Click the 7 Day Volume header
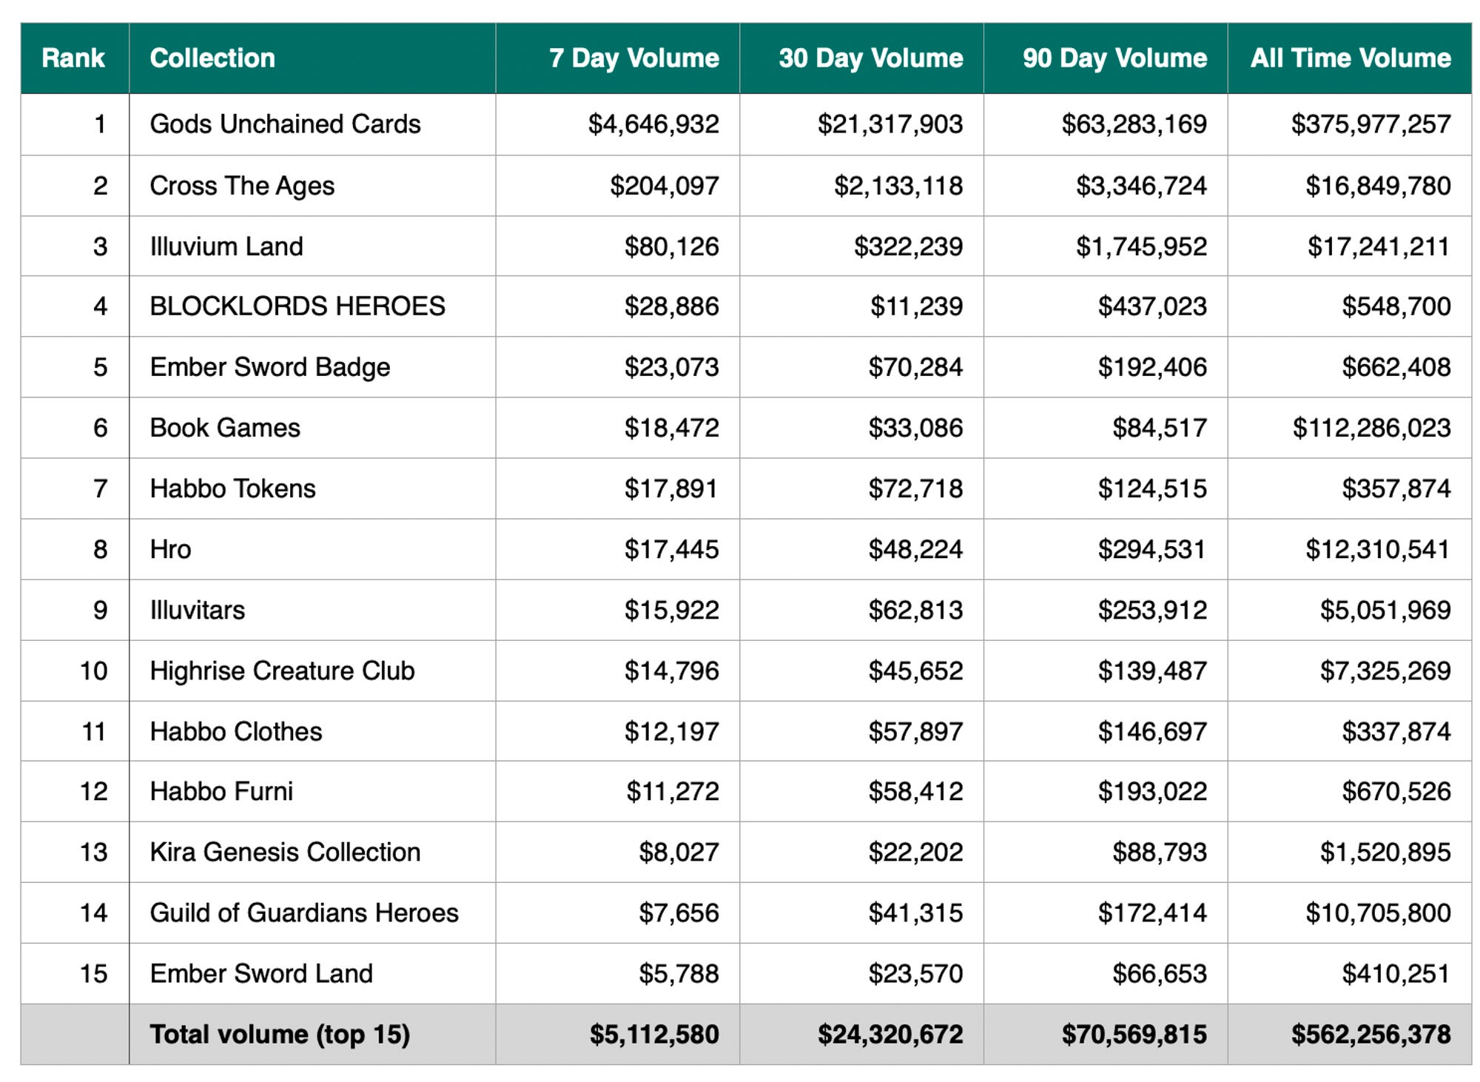 pyautogui.click(x=633, y=58)
